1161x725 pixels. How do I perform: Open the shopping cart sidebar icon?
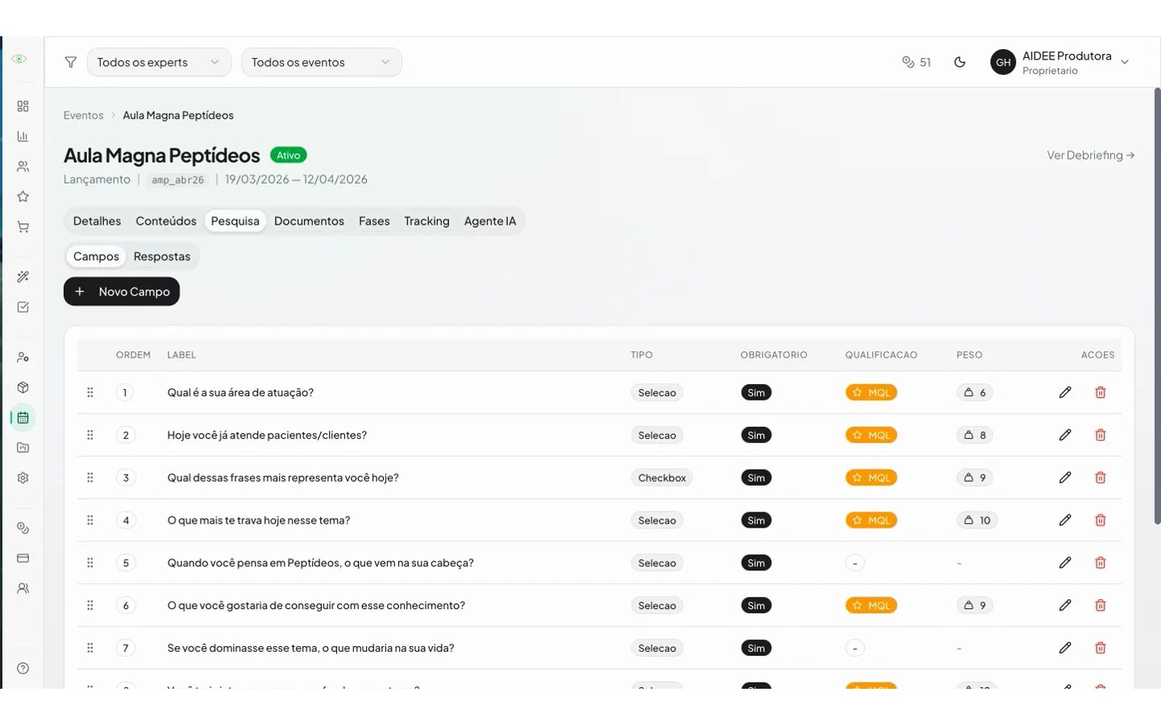click(23, 227)
